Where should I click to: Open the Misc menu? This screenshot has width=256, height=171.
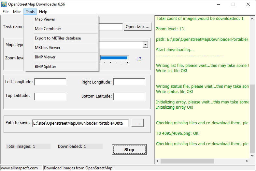[17, 12]
